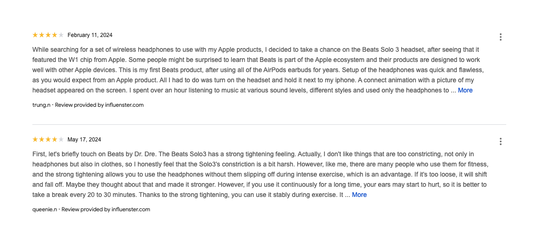Expand the May 17 review with More
Viewport: 534px width, 245px height.
tap(359, 195)
